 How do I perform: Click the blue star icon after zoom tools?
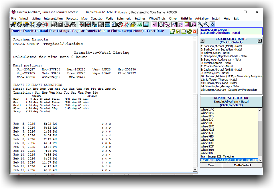pos(212,25)
